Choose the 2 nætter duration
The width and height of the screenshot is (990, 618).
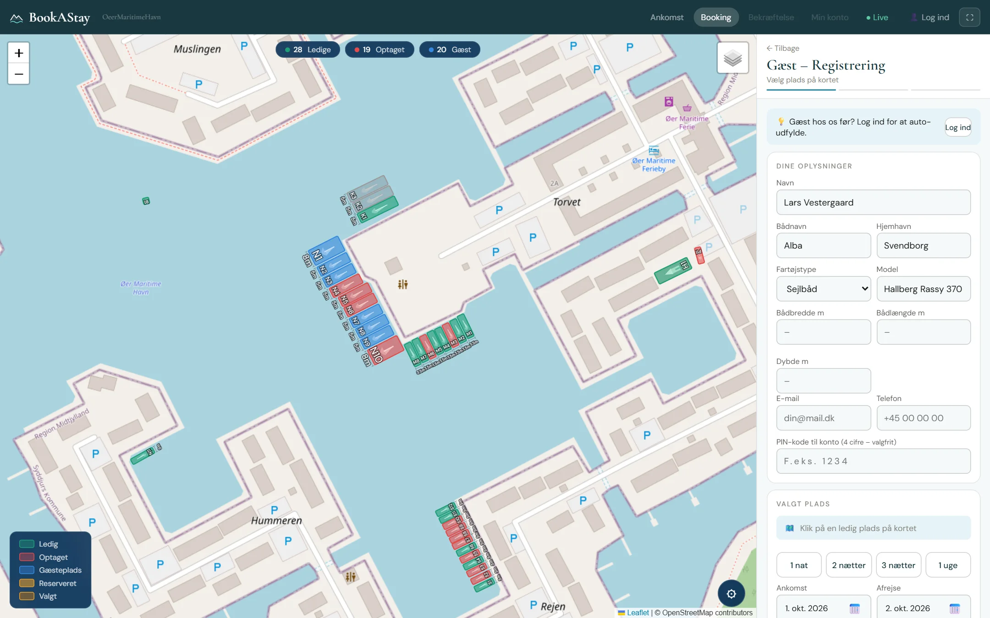849,565
